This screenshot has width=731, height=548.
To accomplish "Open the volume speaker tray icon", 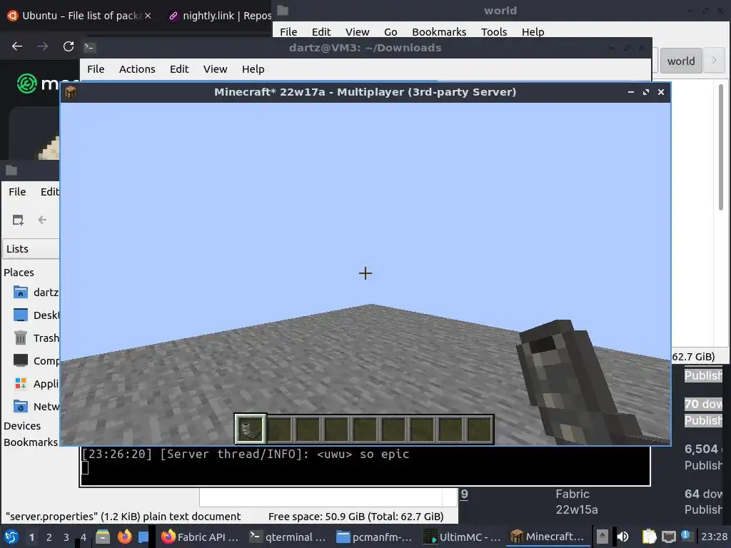I will [x=622, y=537].
